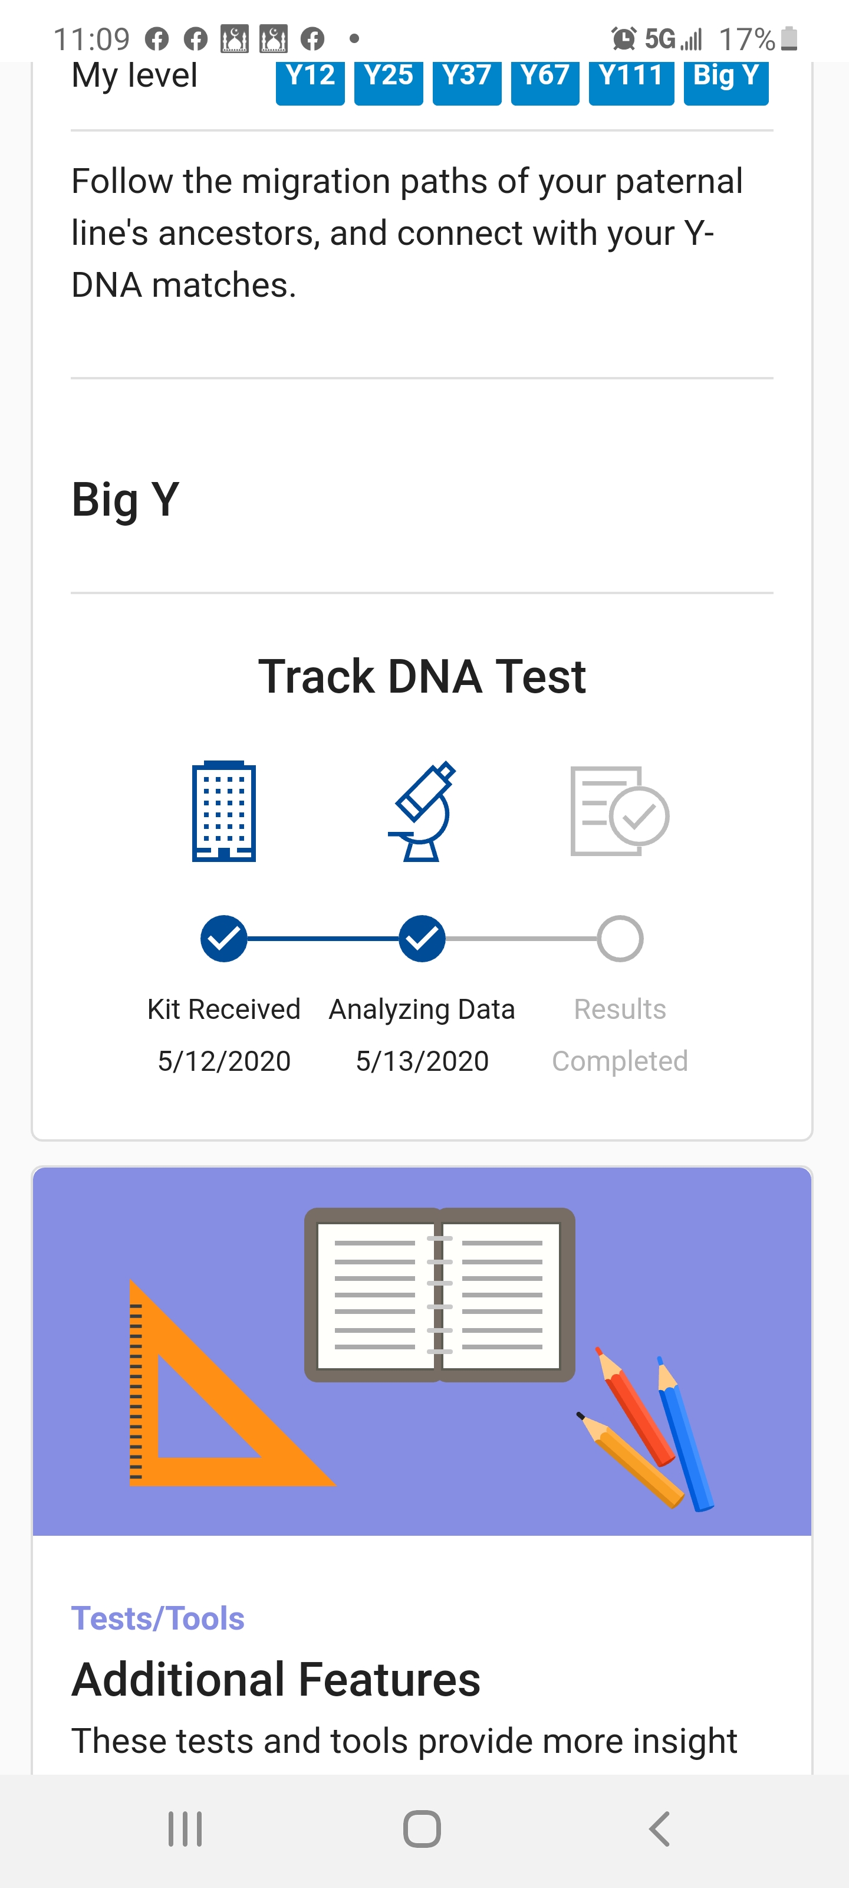The image size is (849, 1888).
Task: Tap the Results Completed document icon
Action: [620, 811]
